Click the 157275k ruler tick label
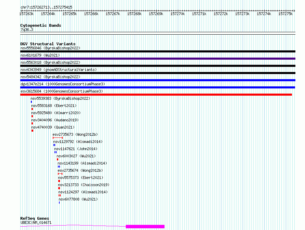Screen dimensions: 305x230 285,14
